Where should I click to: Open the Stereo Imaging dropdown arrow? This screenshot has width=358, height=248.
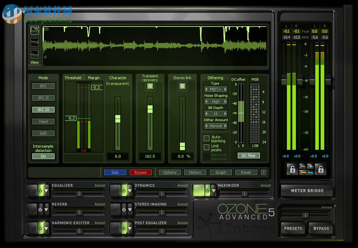coord(130,209)
